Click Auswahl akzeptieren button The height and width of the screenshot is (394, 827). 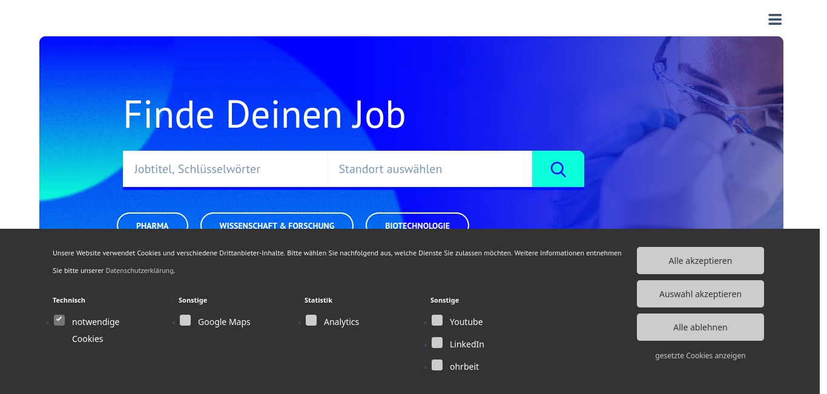point(700,294)
